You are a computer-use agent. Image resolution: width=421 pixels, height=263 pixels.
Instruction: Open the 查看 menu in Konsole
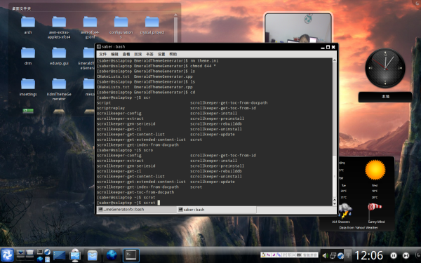(x=126, y=54)
